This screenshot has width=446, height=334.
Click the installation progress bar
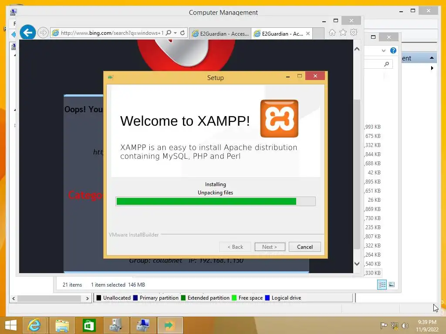pyautogui.click(x=216, y=201)
